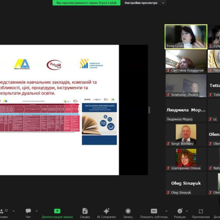Click the red process chart on slide
The height and width of the screenshot is (220, 220).
click(x=40, y=118)
